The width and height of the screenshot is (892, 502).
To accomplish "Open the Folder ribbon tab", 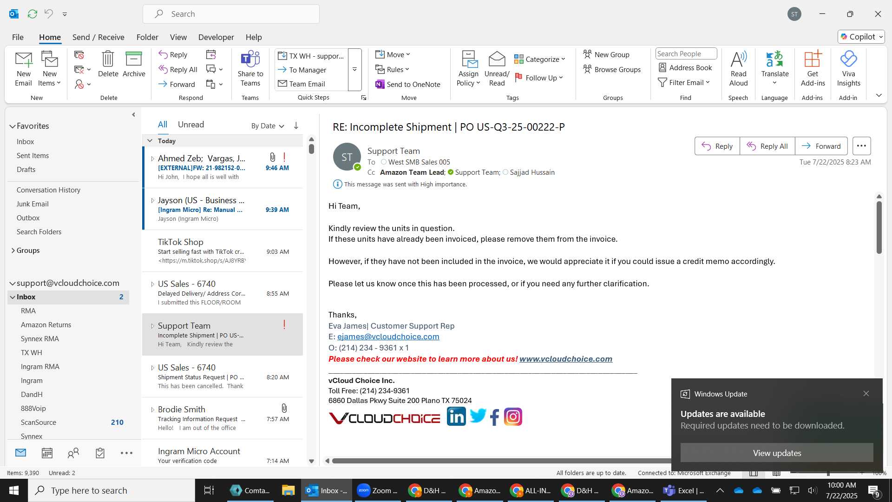I will 147,37.
